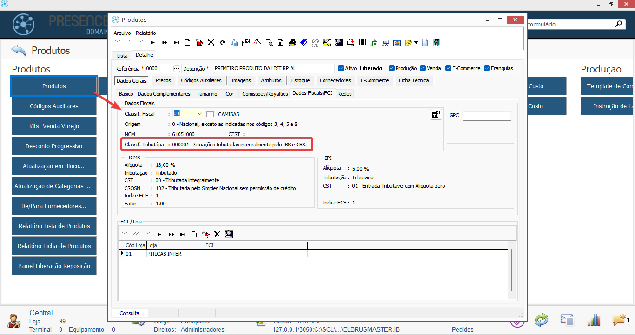The image size is (635, 335).
Task: Open the Filter tool in the toolbar
Action: [x=327, y=43]
